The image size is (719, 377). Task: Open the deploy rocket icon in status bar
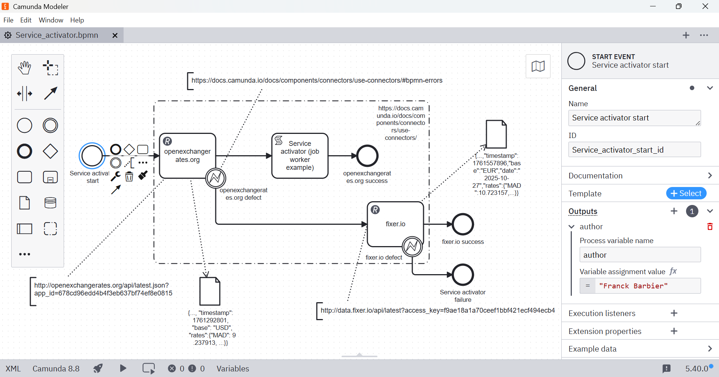tap(98, 368)
